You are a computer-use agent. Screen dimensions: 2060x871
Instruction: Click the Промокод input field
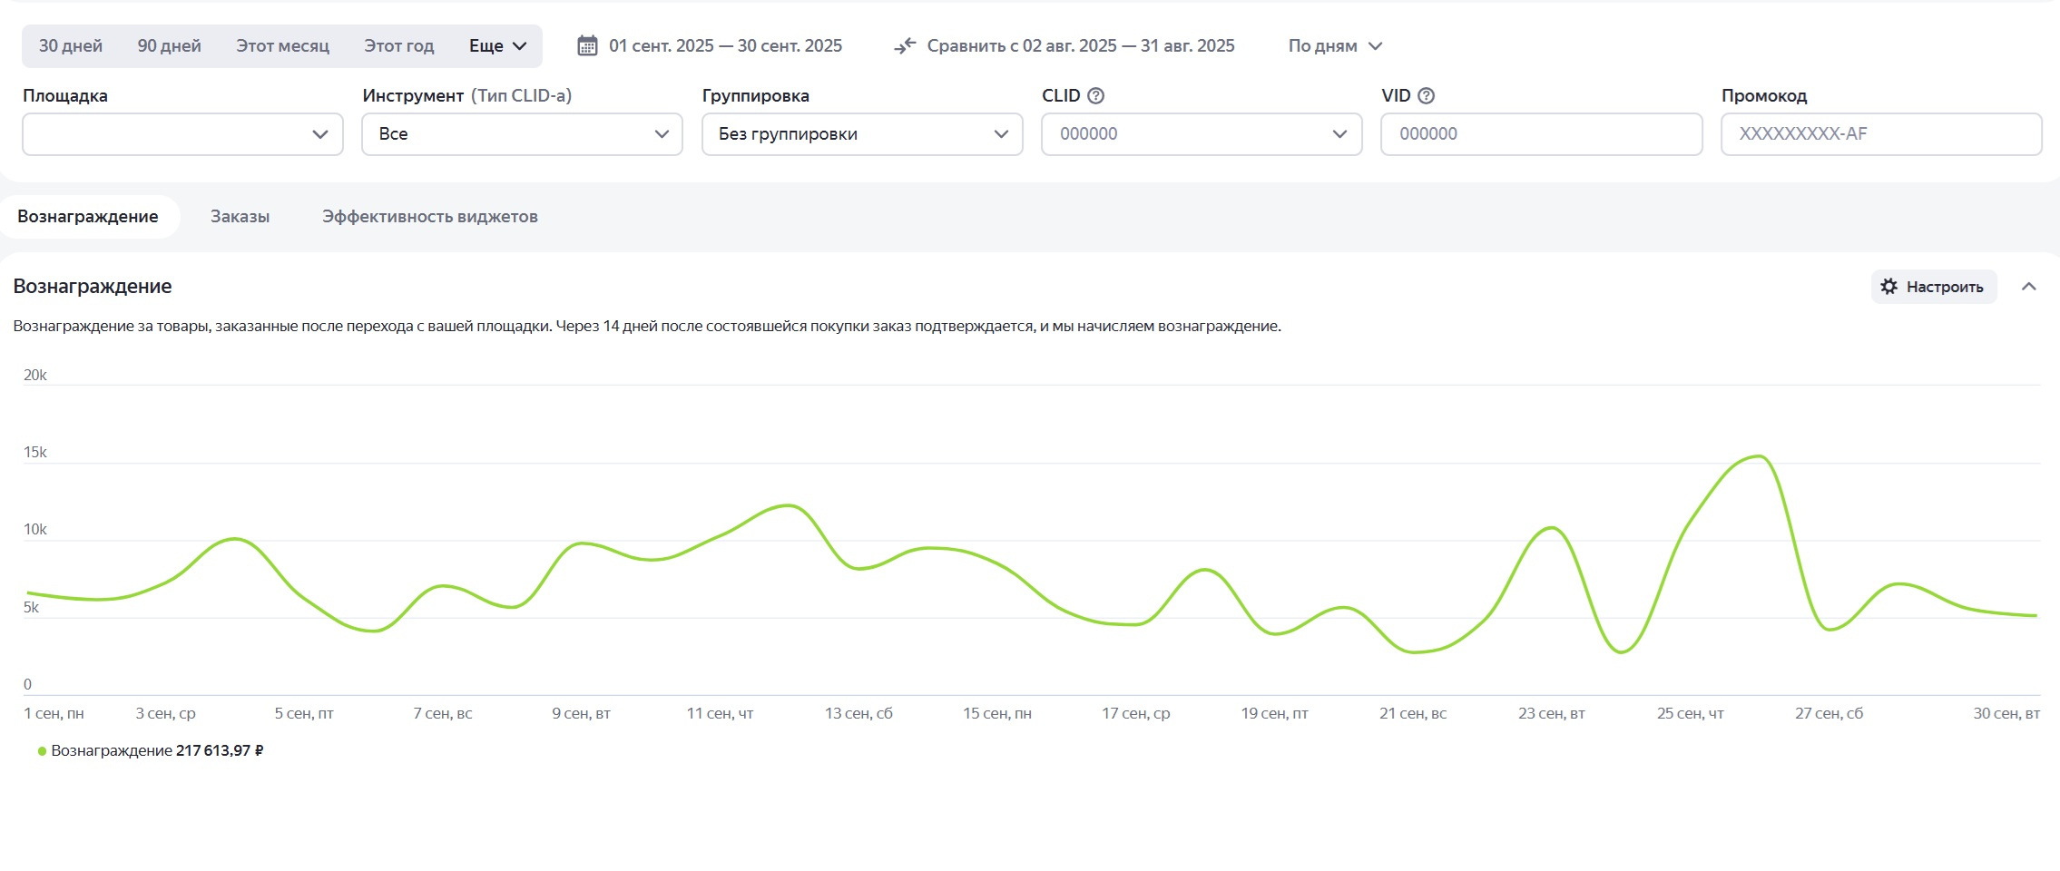(1880, 134)
